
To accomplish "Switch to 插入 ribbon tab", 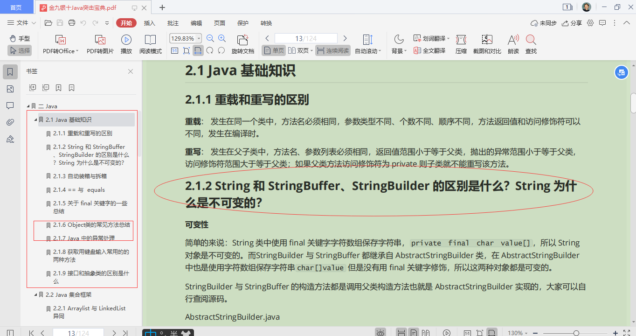I will 150,23.
